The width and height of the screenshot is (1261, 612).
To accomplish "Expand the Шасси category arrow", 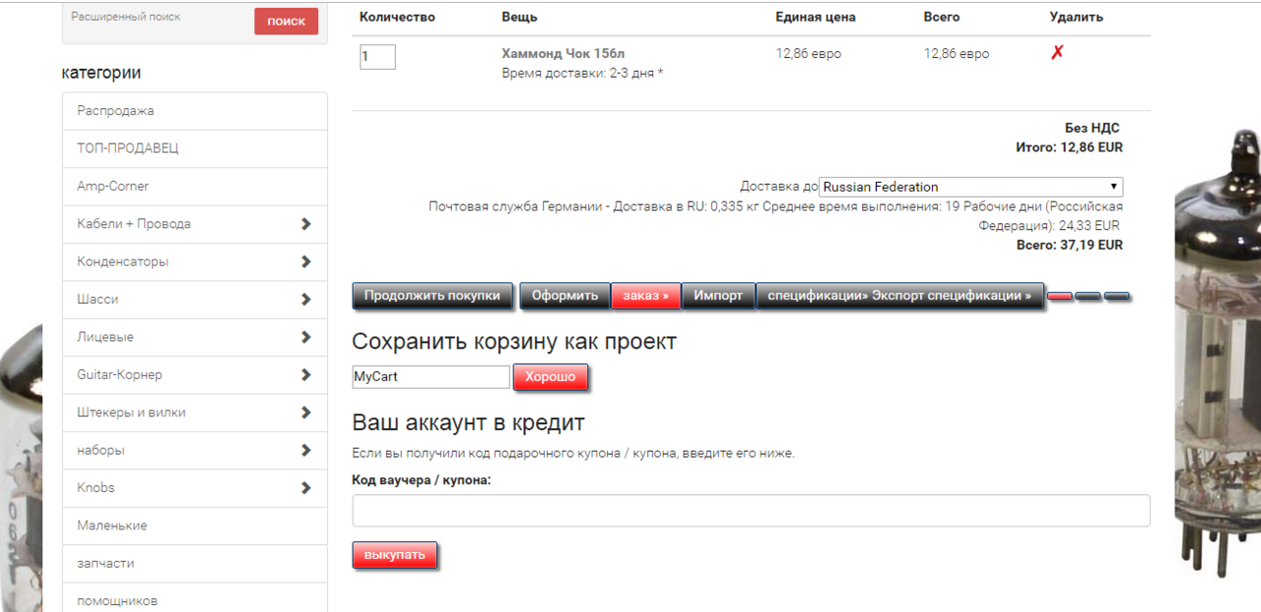I will click(x=306, y=299).
